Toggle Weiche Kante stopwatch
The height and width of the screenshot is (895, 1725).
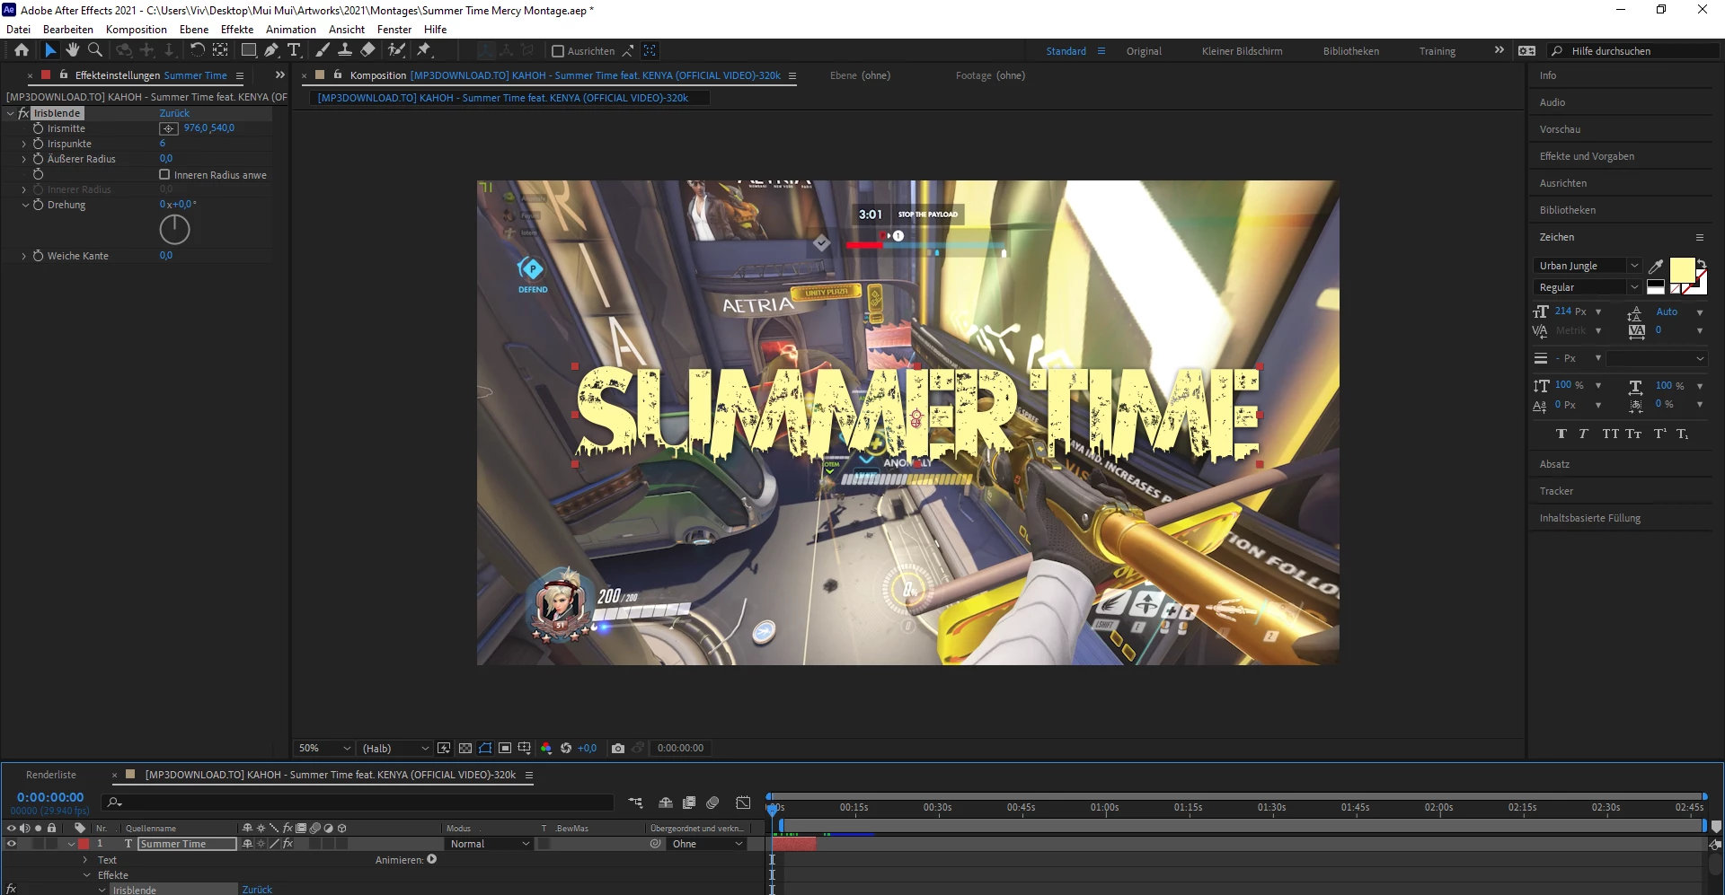point(38,256)
